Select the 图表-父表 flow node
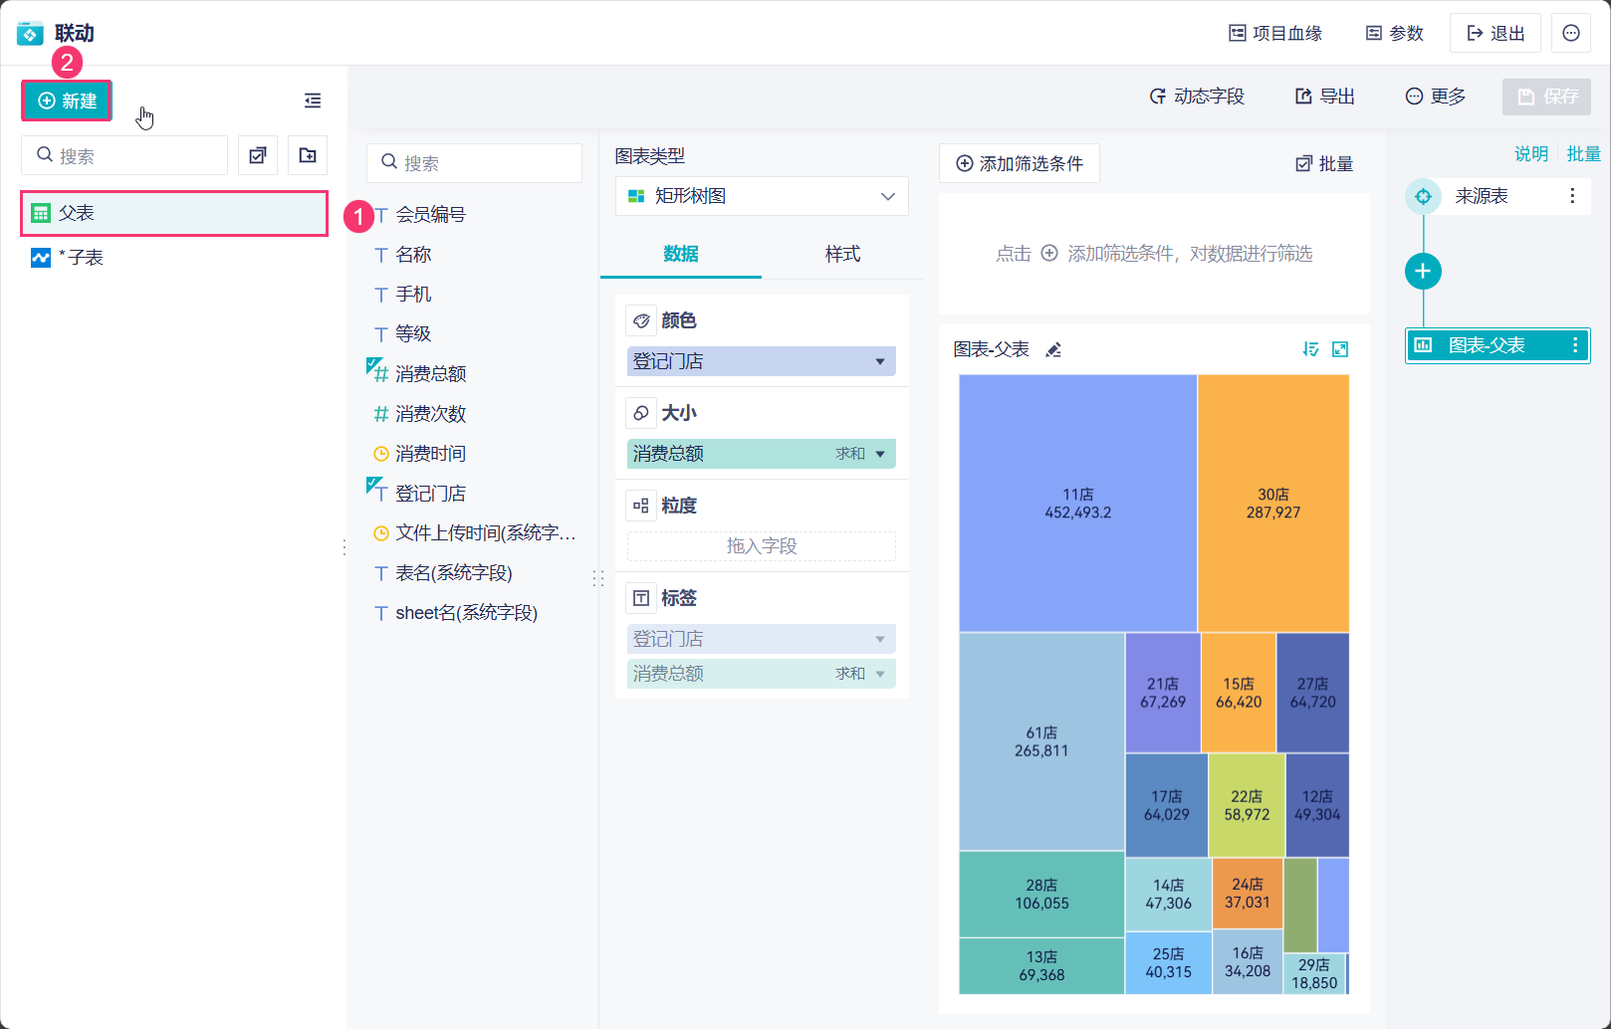1611x1029 pixels. (x=1496, y=345)
